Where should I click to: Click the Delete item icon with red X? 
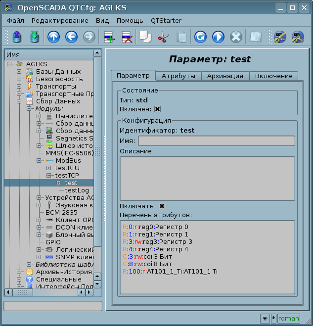[x=127, y=37]
